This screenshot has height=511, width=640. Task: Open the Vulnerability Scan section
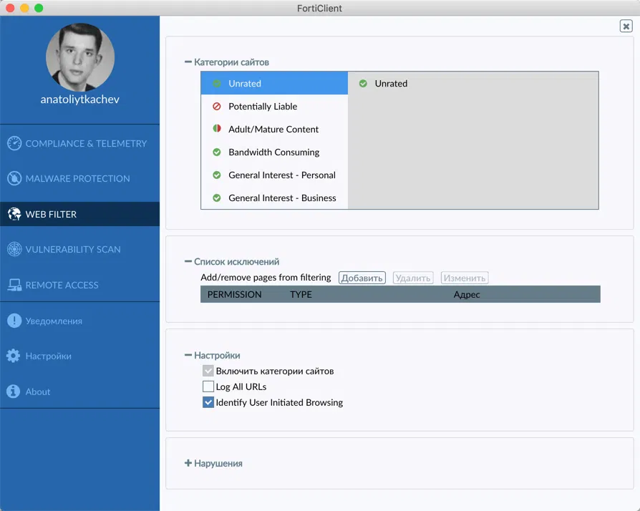(x=79, y=249)
